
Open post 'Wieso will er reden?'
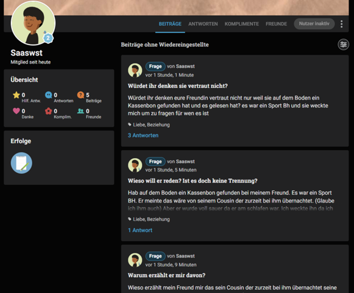click(x=193, y=181)
